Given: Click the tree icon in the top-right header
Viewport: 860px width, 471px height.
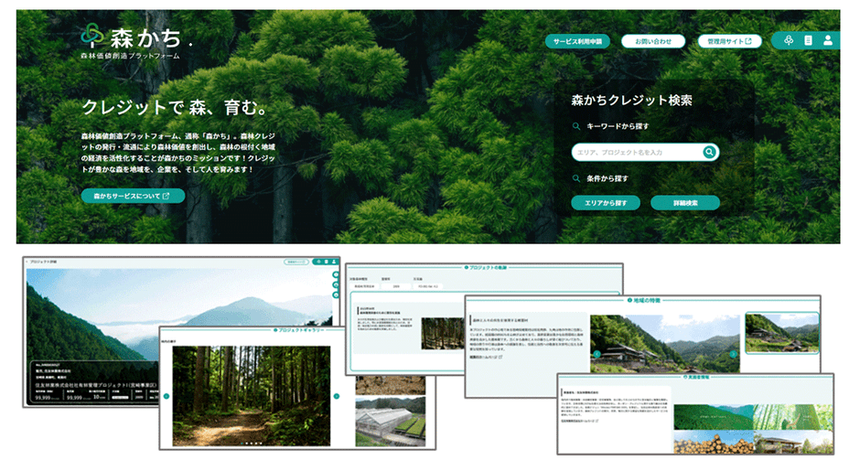Looking at the screenshot, I should 788,41.
